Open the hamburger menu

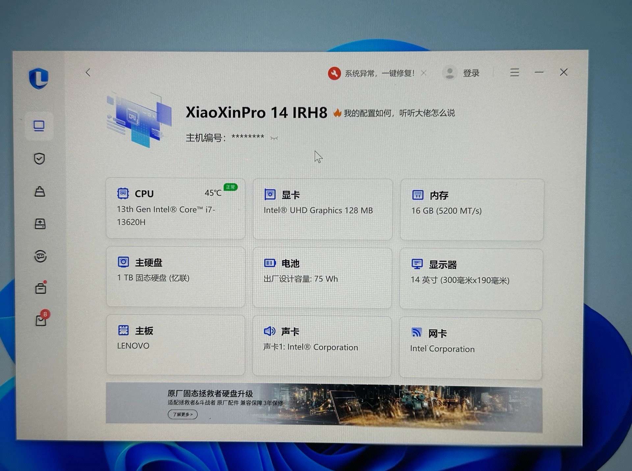click(514, 72)
